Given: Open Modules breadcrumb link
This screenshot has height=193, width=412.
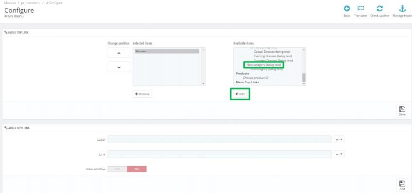Looking at the screenshot, I should click(10, 2).
